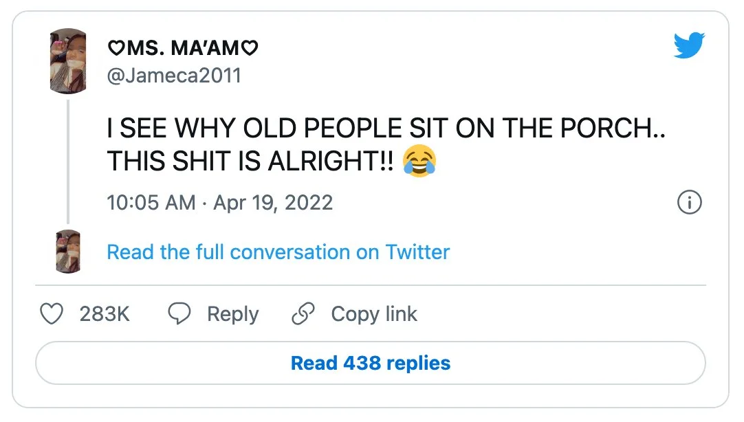Click the laughing crying emoji in tweet
Viewport: 744px width, 422px height.
pyautogui.click(x=419, y=163)
